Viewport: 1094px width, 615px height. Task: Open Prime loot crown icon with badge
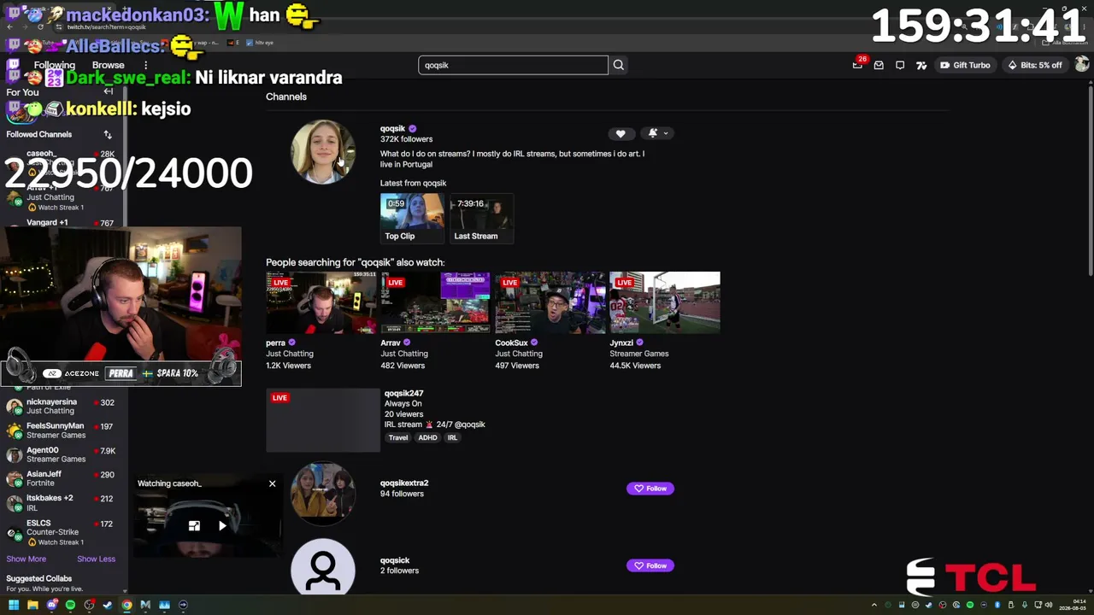coord(858,64)
